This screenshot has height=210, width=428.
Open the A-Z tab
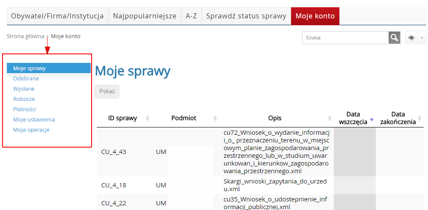(191, 16)
